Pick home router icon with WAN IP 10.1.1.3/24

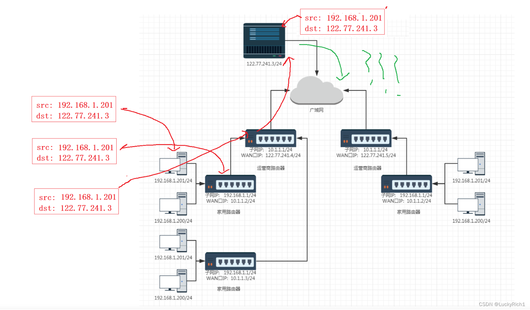coord(231,261)
